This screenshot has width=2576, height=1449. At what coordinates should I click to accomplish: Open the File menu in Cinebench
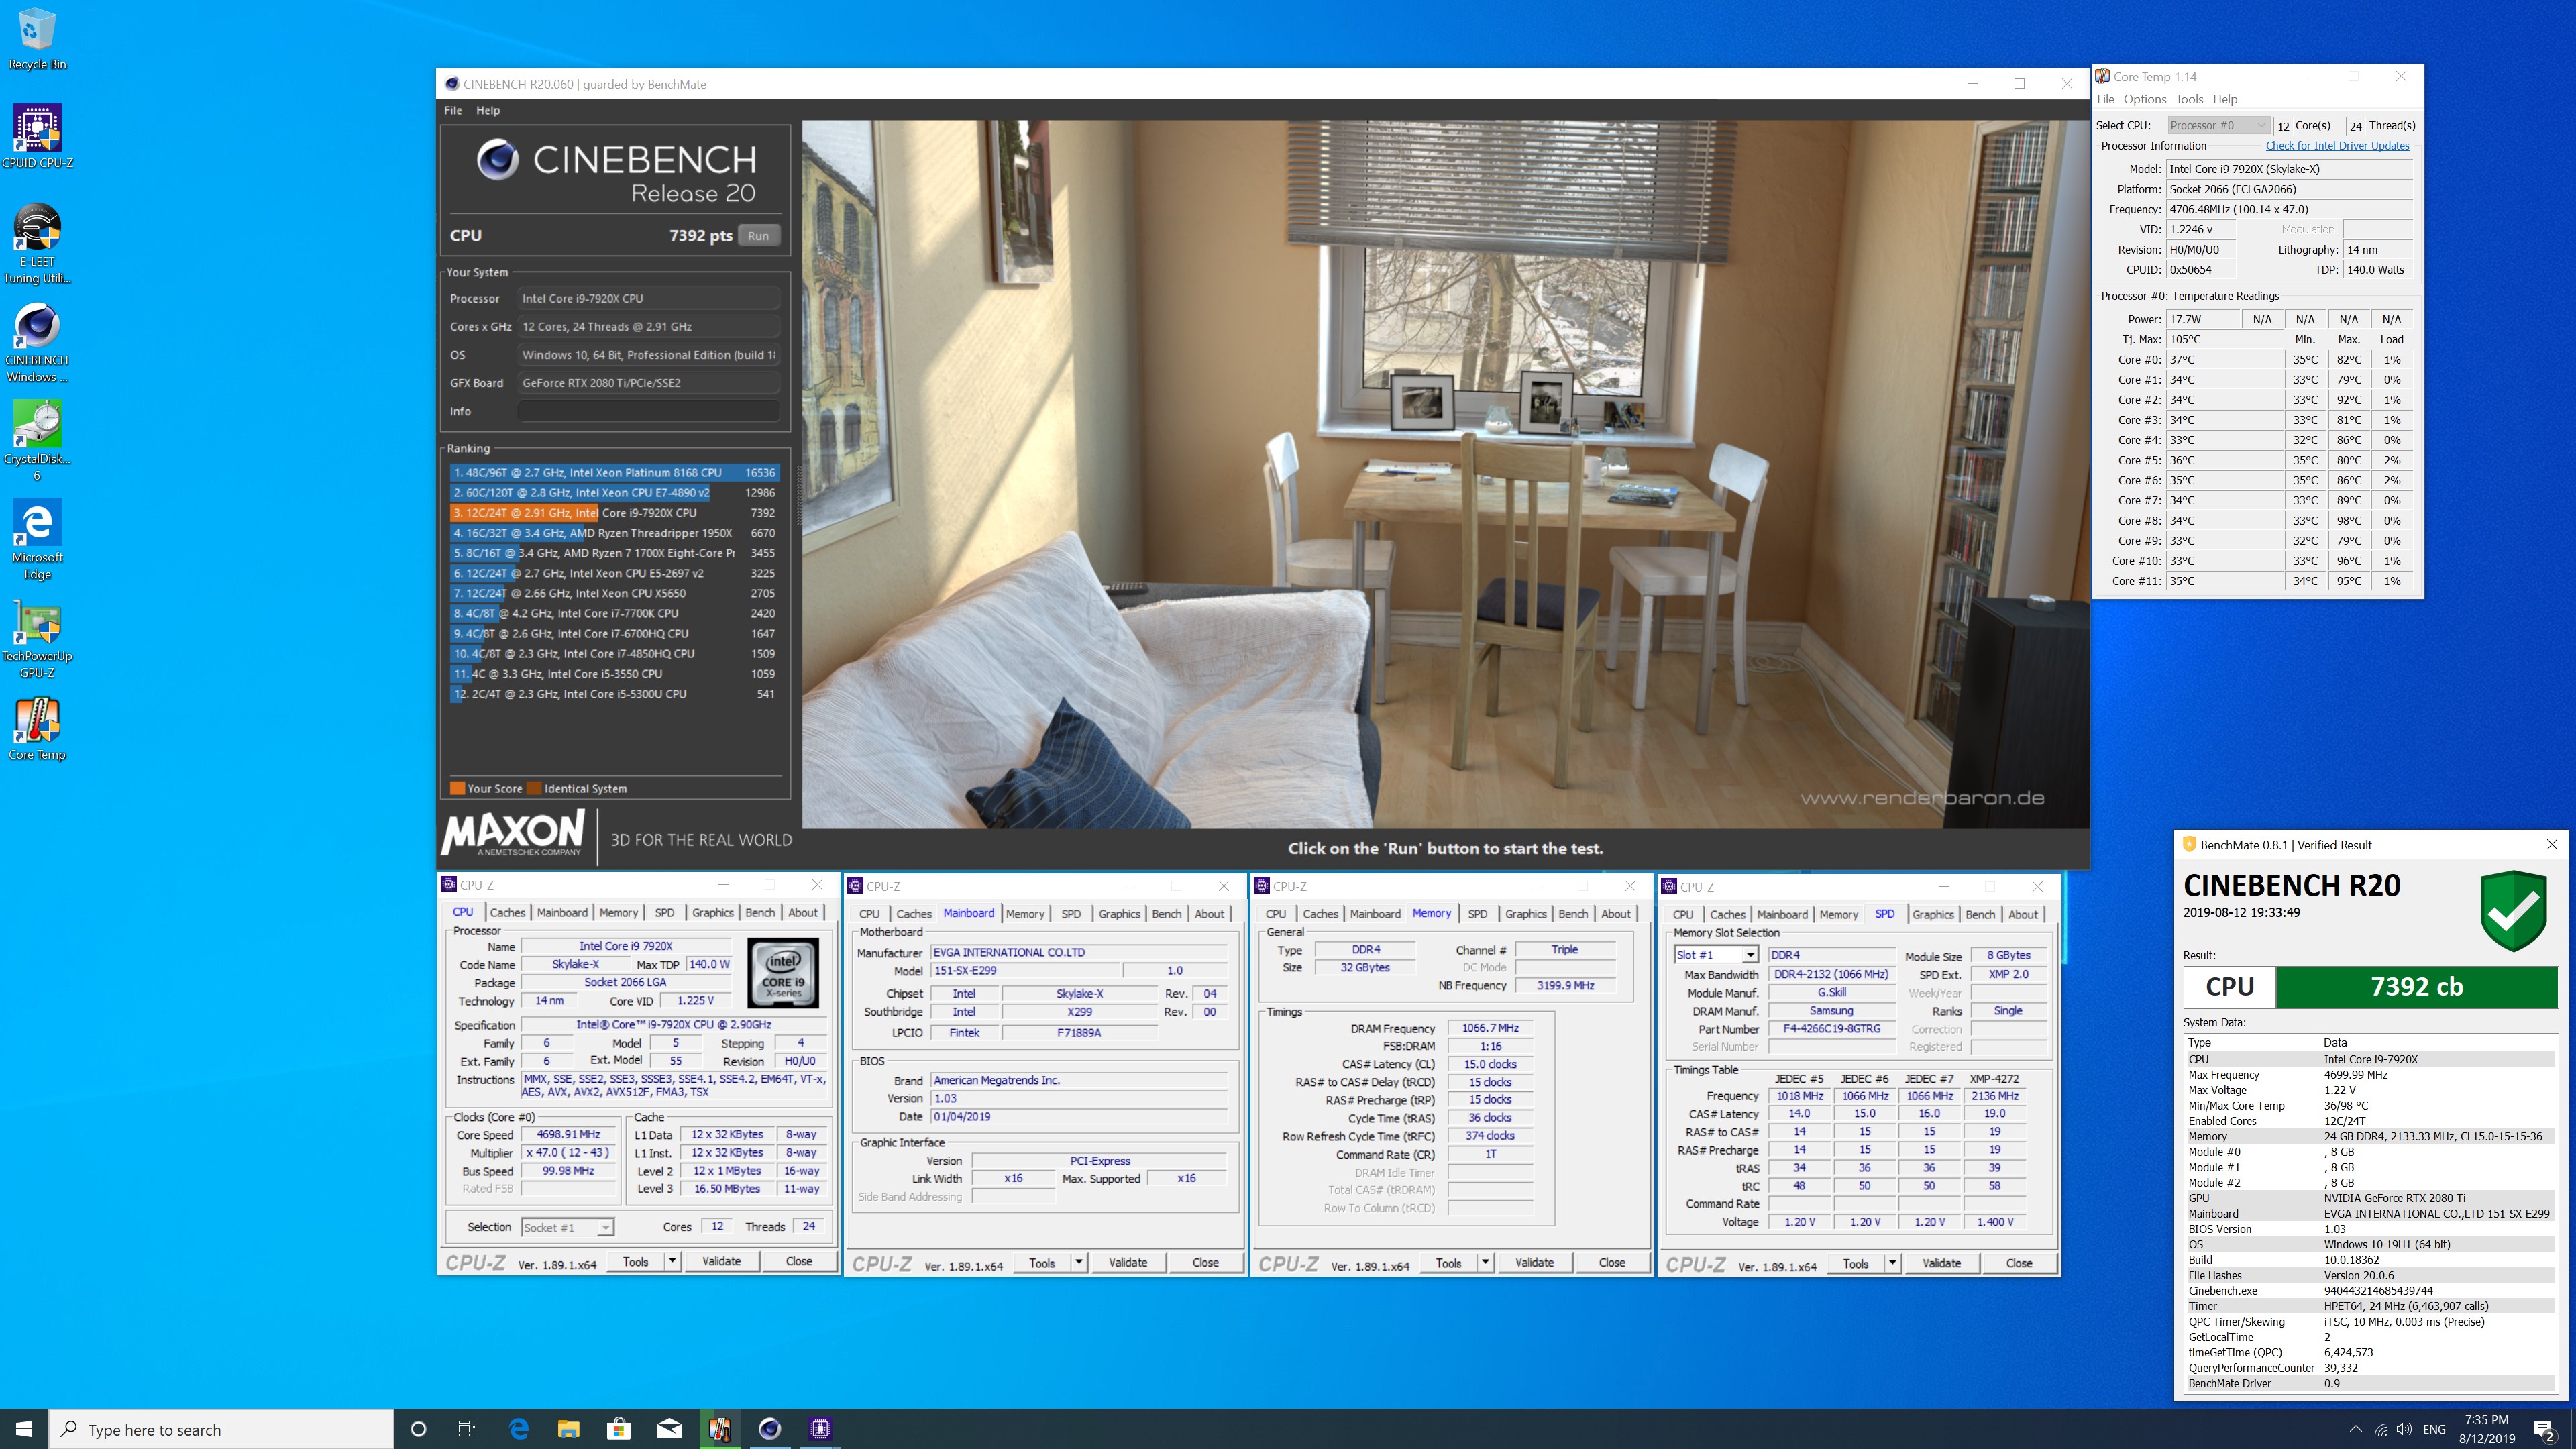453,110
